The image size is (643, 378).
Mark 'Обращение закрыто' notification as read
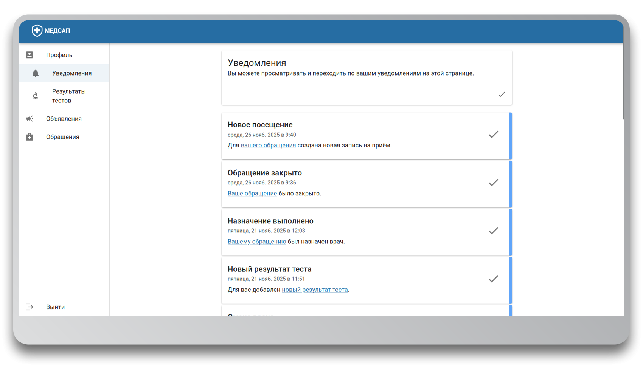[x=493, y=183]
